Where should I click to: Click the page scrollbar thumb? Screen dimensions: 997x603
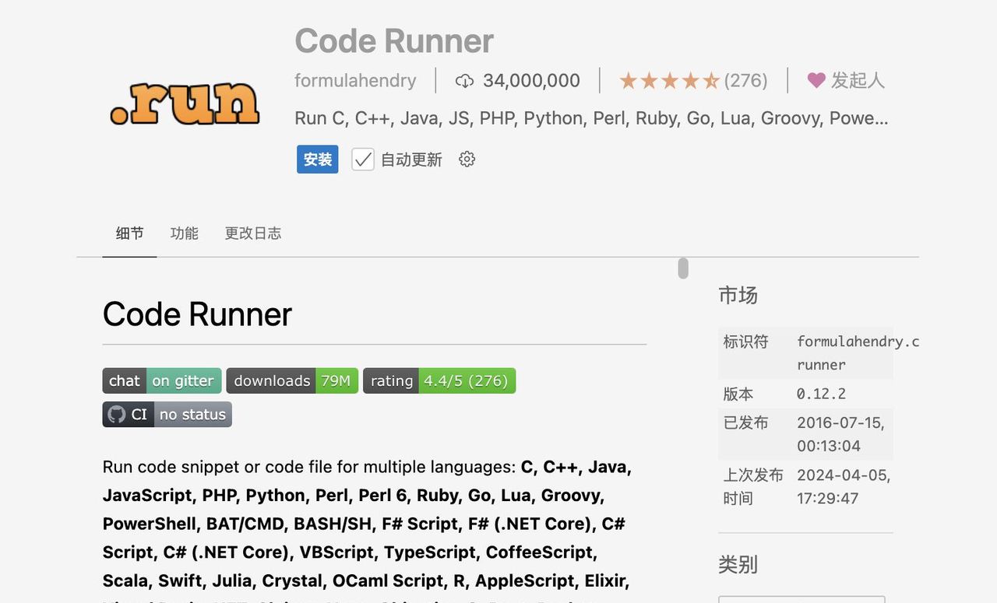(x=682, y=268)
